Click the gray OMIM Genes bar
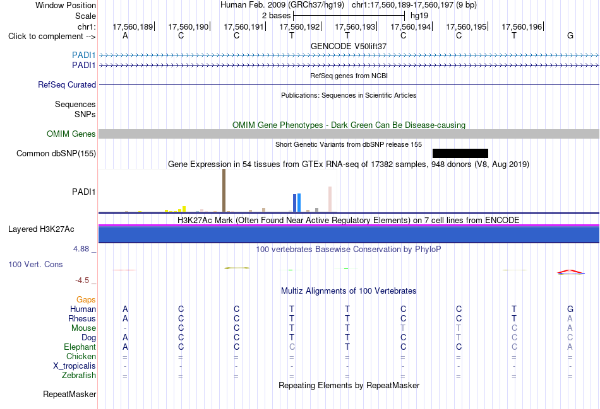The width and height of the screenshot is (600, 409). click(349, 134)
